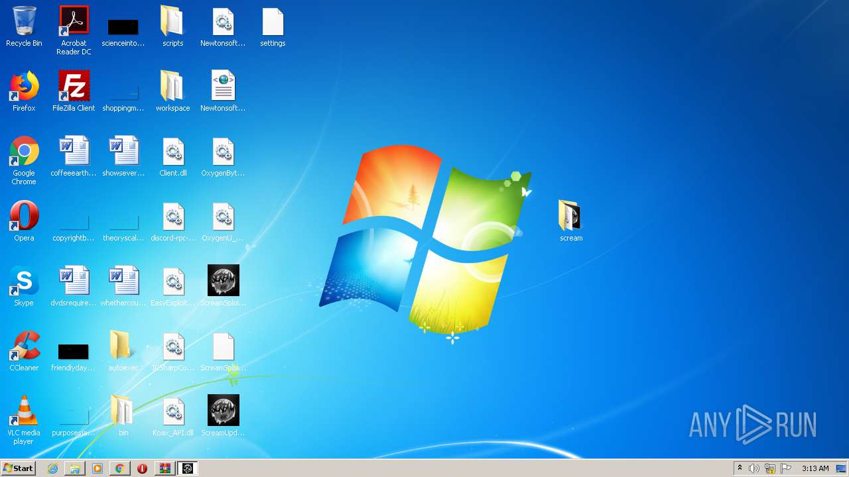This screenshot has height=477, width=849.
Task: Select the copyrightb... desktop file
Action: pos(74,221)
